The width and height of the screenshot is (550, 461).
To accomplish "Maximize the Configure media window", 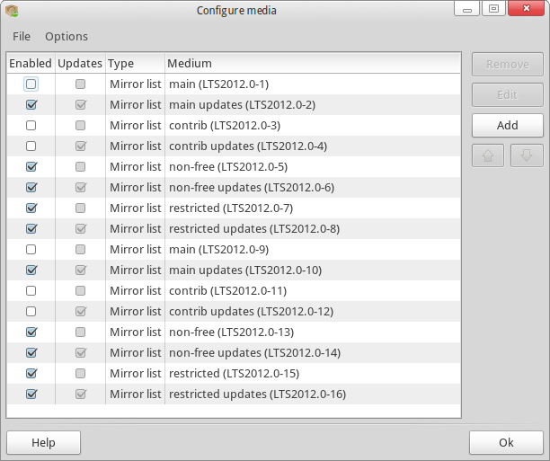I will click(x=492, y=10).
